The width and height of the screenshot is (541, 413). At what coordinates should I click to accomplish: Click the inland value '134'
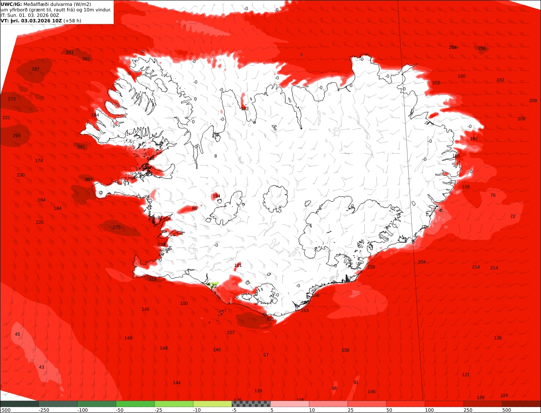point(216,196)
